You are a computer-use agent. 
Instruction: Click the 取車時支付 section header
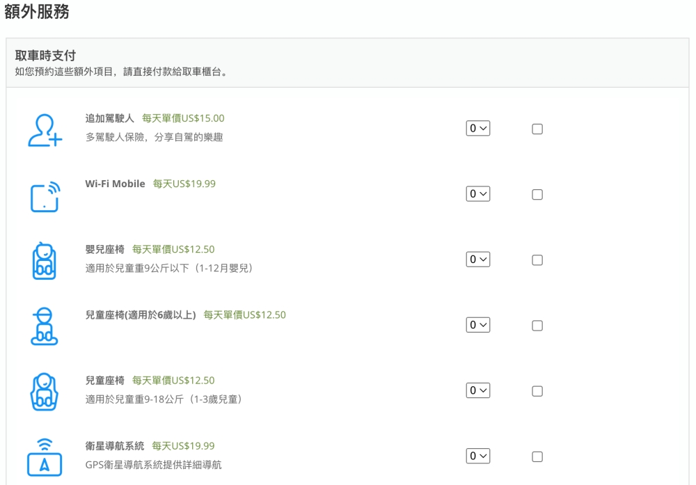[45, 56]
